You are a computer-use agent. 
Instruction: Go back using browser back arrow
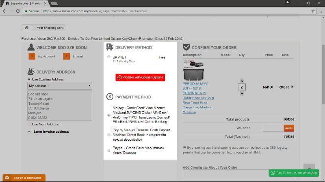click(x=4, y=11)
